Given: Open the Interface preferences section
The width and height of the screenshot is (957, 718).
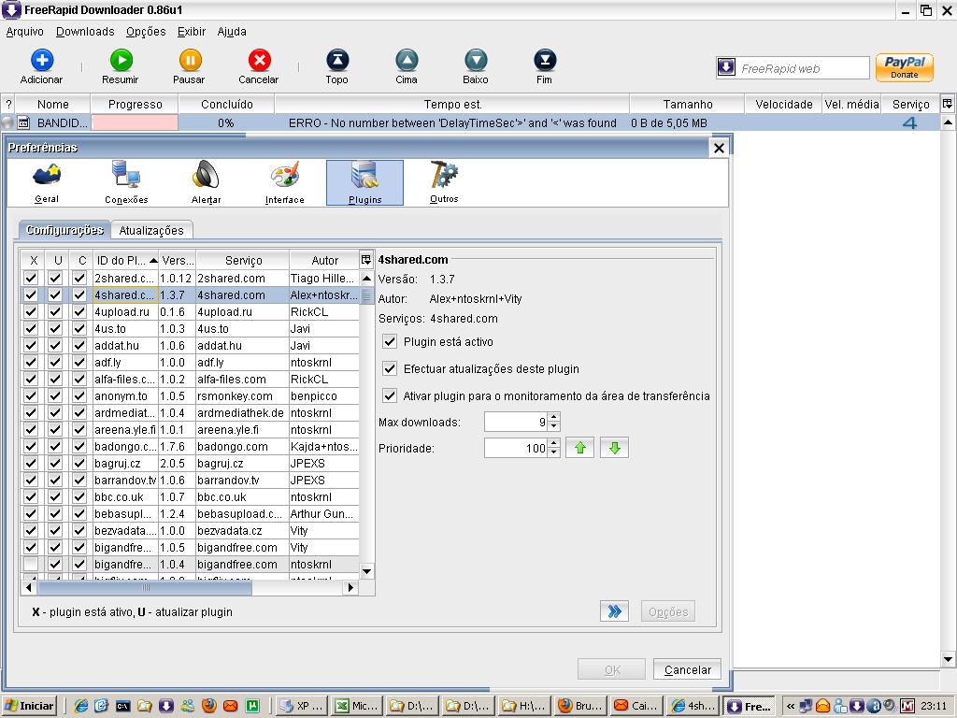Looking at the screenshot, I should pyautogui.click(x=284, y=181).
